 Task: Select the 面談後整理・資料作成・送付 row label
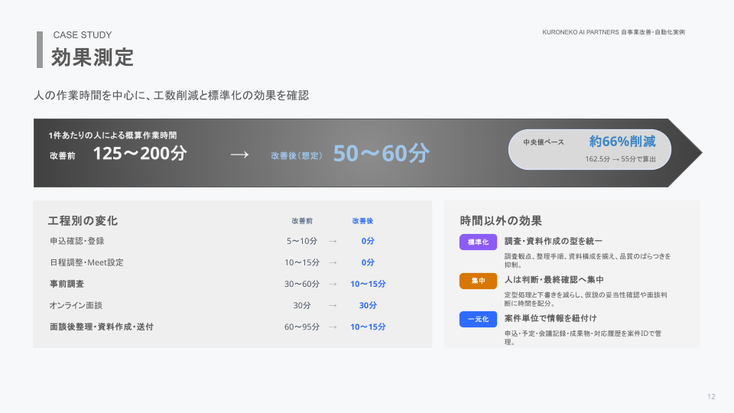(x=102, y=327)
